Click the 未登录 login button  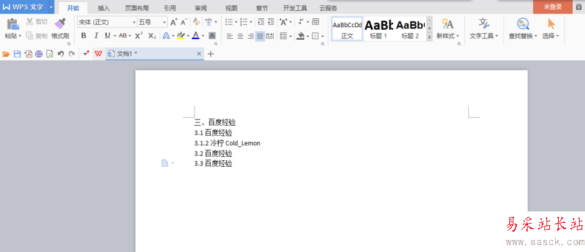[553, 7]
